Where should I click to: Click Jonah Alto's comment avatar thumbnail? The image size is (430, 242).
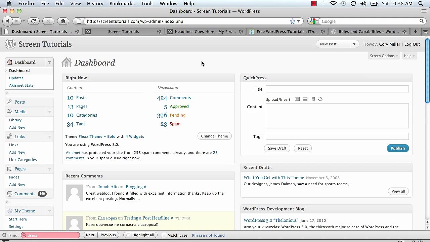tap(74, 193)
